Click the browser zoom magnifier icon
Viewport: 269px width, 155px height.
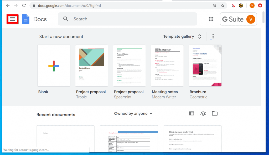click(215, 5)
